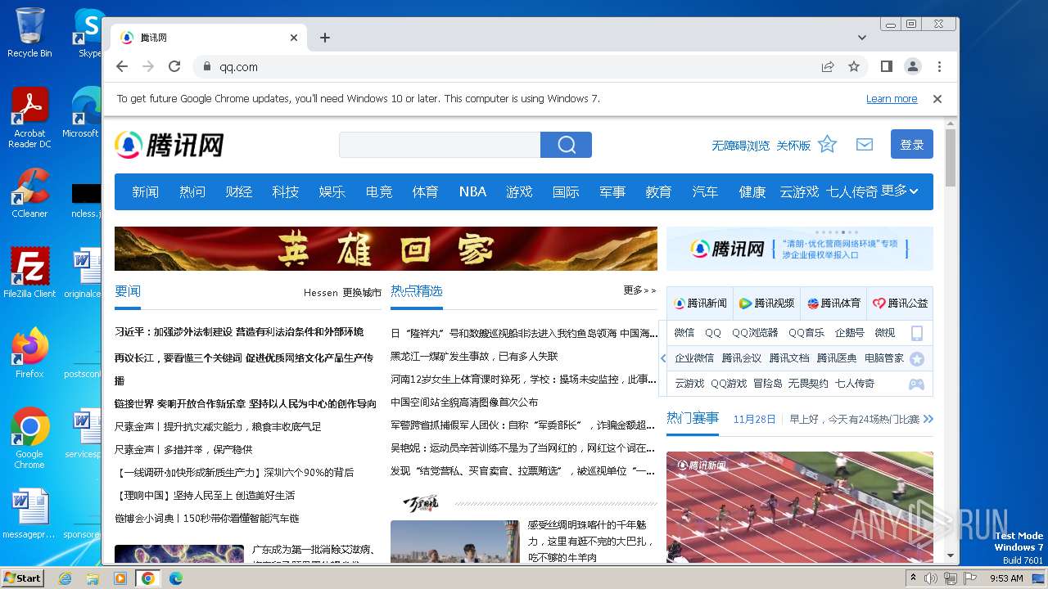Go back with the browser back arrow
Image resolution: width=1048 pixels, height=589 pixels.
click(x=122, y=66)
